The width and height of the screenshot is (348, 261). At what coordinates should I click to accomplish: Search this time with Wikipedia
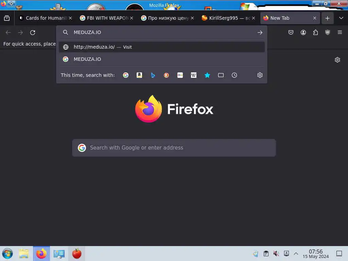click(193, 75)
